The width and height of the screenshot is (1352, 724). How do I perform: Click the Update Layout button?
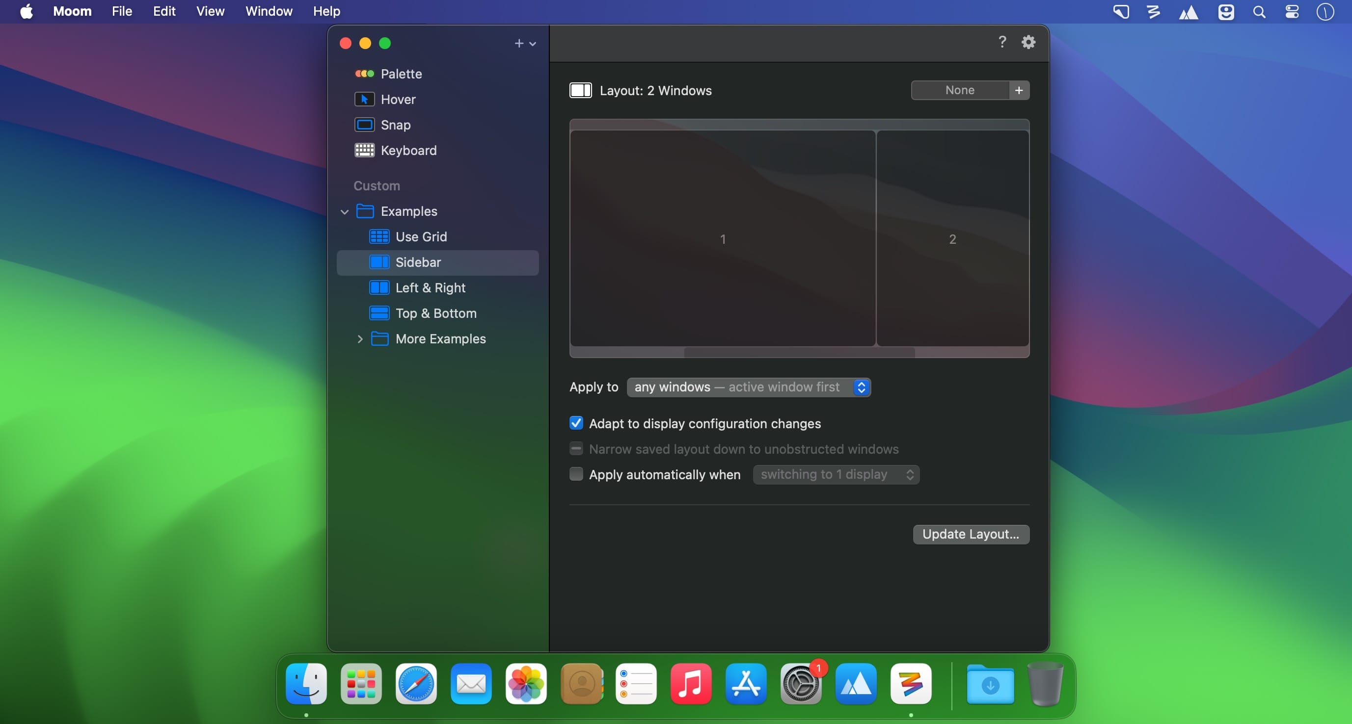[971, 534]
